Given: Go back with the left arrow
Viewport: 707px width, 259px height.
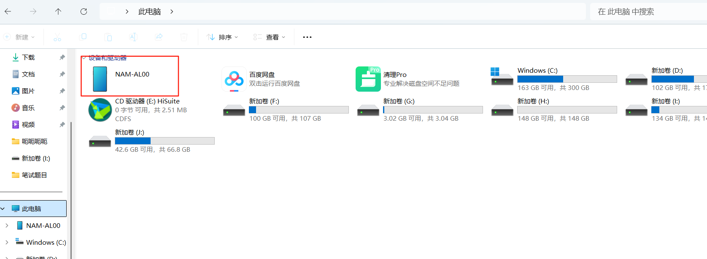Looking at the screenshot, I should [x=8, y=11].
